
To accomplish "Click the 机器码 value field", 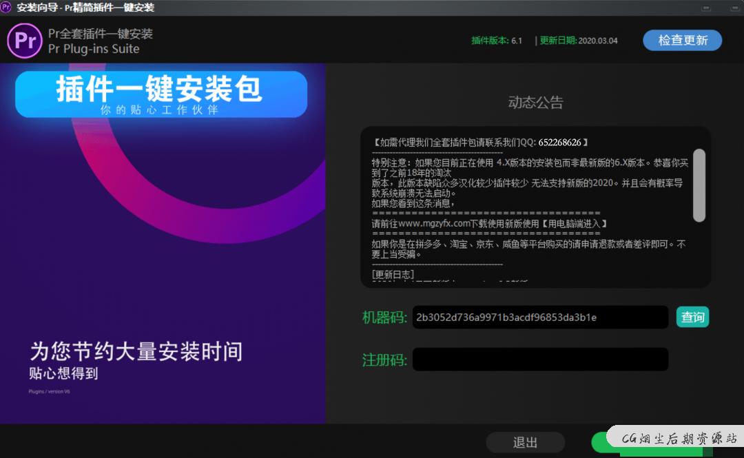I will pyautogui.click(x=541, y=317).
